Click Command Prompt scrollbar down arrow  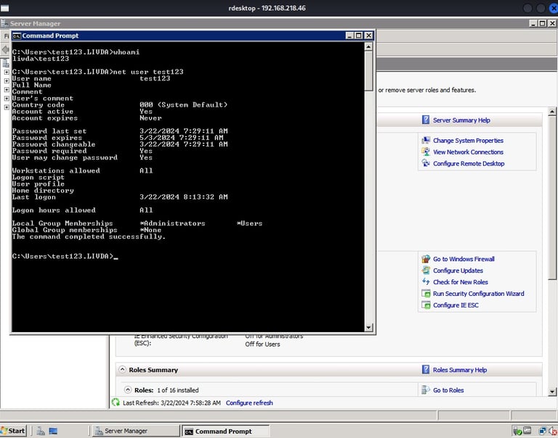click(368, 327)
